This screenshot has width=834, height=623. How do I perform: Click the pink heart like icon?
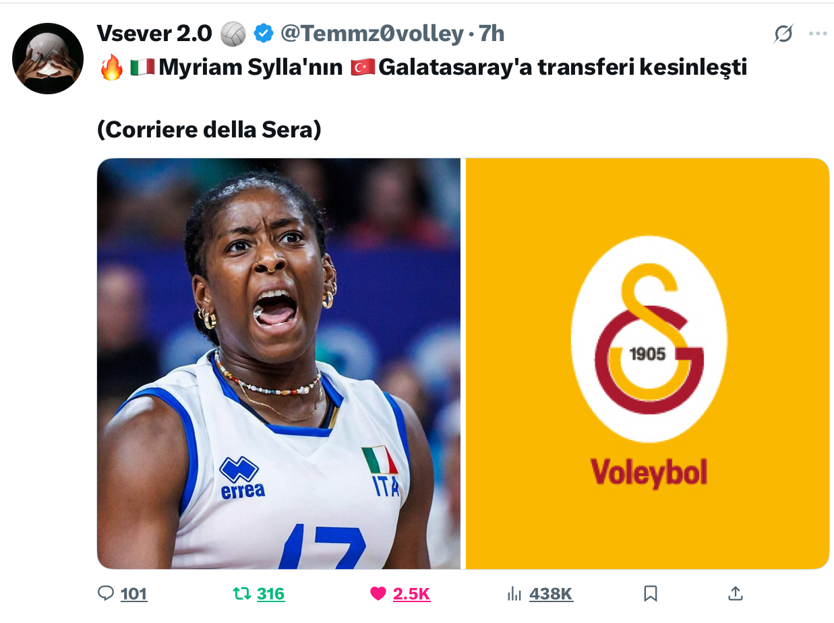coord(378,593)
